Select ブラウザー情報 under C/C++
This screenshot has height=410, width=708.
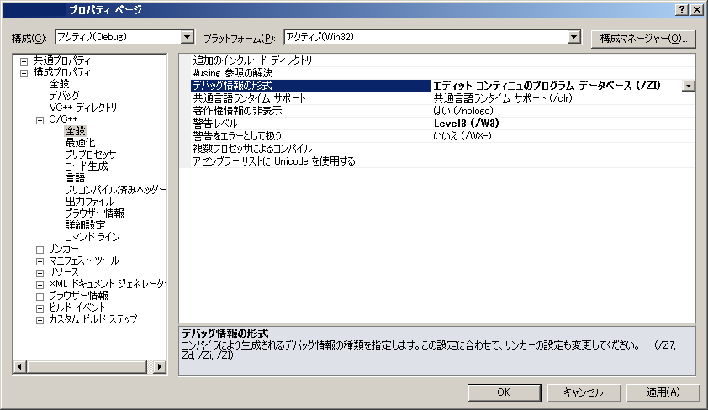point(94,213)
